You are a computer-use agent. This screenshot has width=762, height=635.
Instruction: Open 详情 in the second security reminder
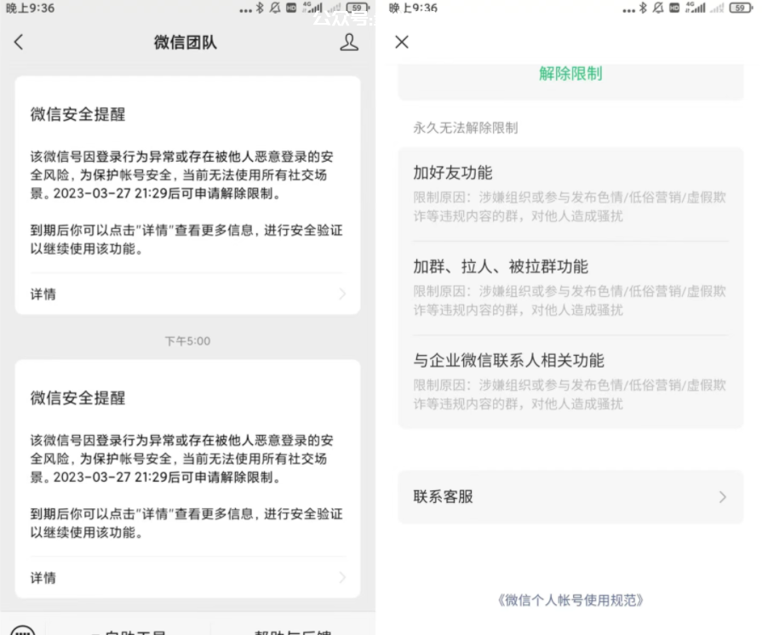click(187, 578)
